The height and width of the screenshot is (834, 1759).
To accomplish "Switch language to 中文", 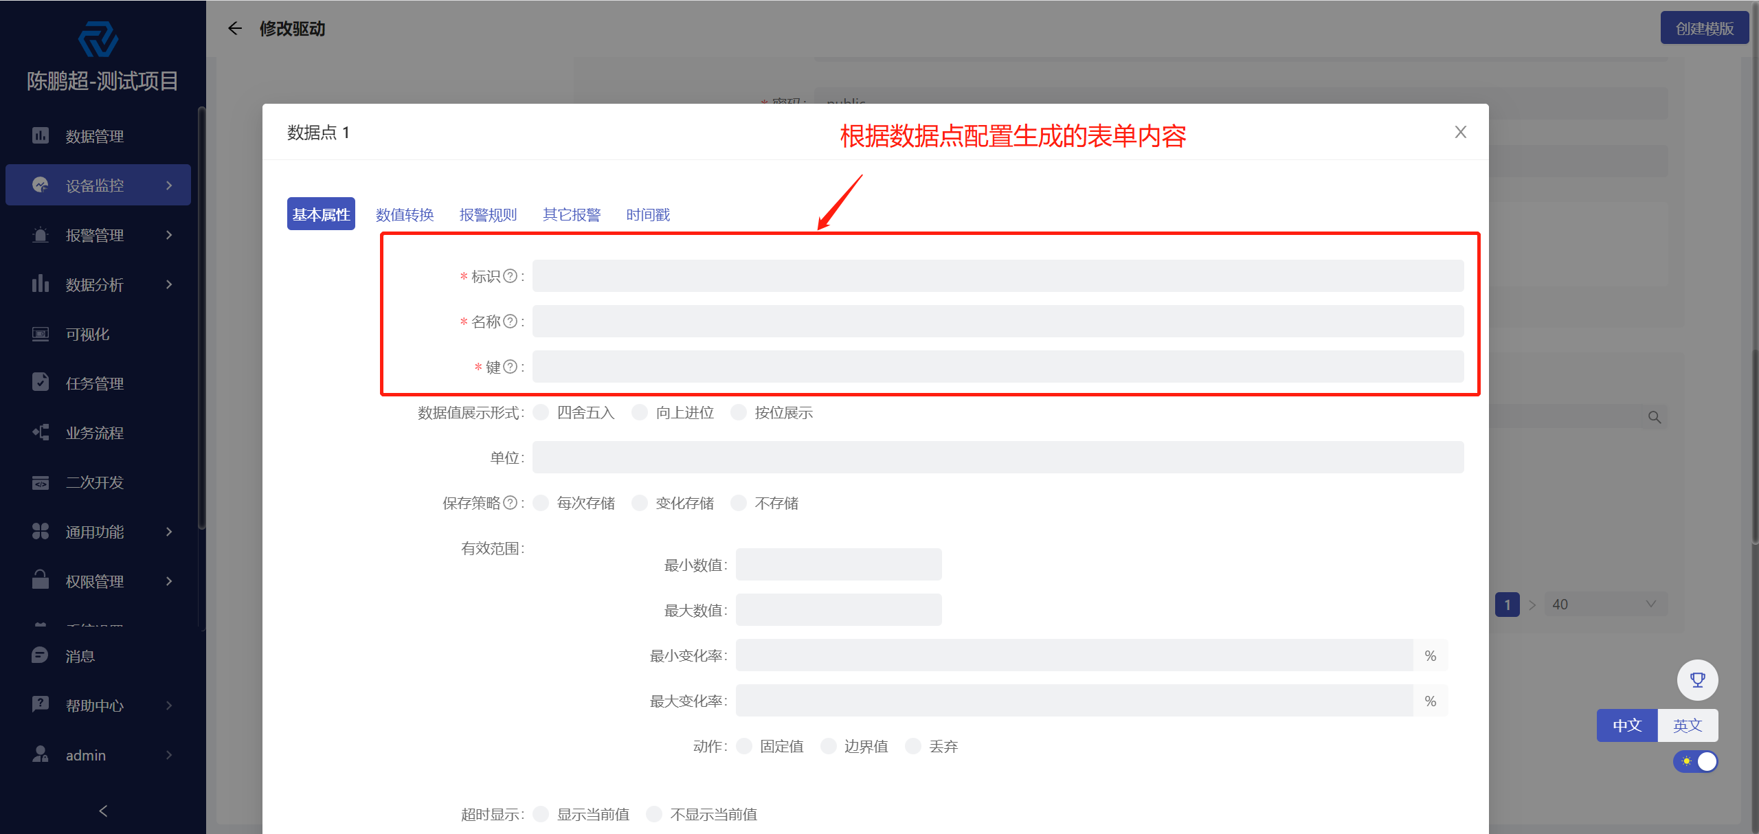I will tap(1627, 725).
